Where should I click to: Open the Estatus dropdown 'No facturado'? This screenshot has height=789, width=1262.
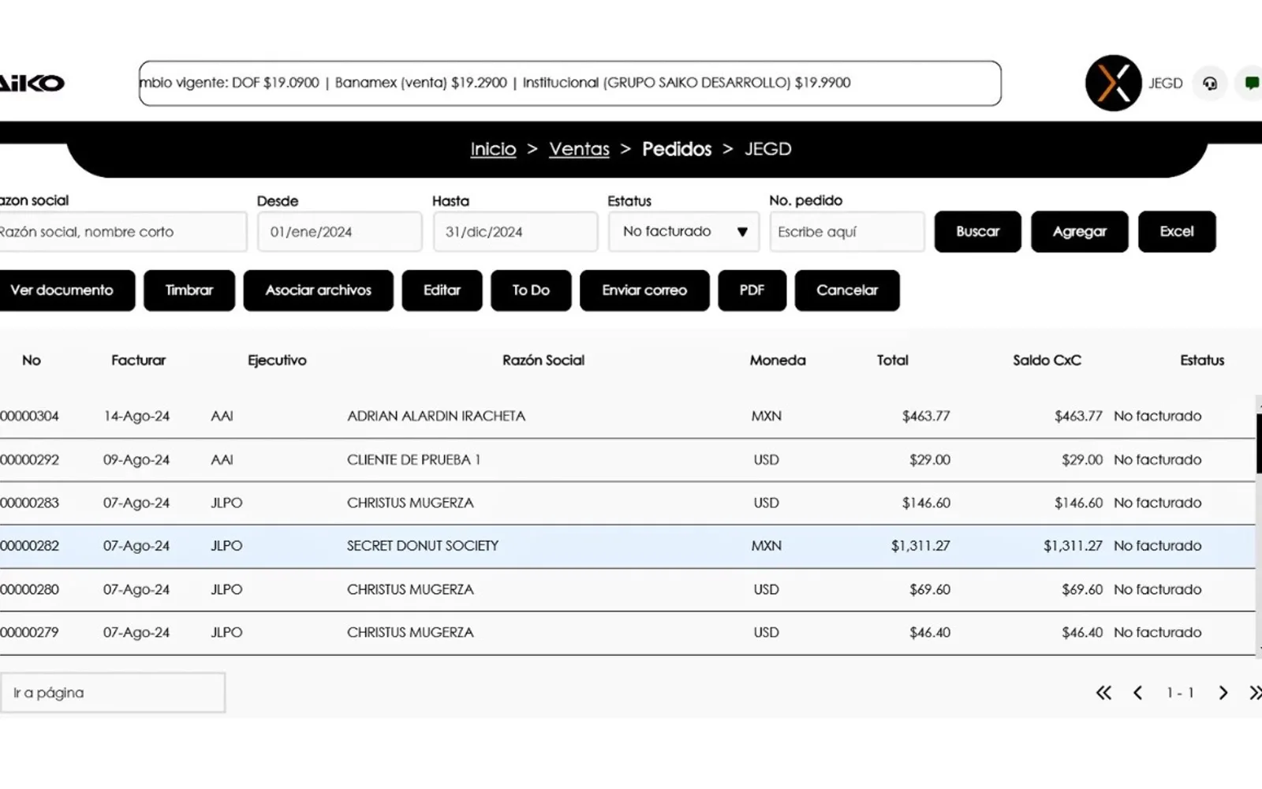point(683,231)
